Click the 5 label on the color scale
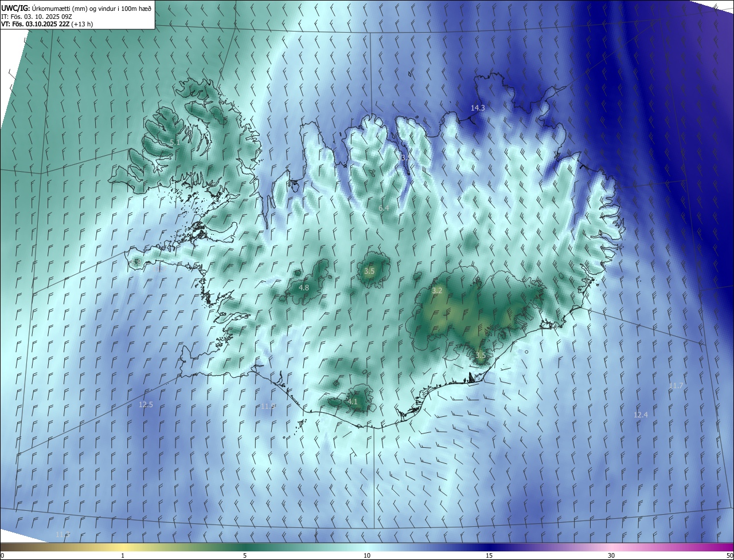This screenshot has width=734, height=560. pos(245,555)
